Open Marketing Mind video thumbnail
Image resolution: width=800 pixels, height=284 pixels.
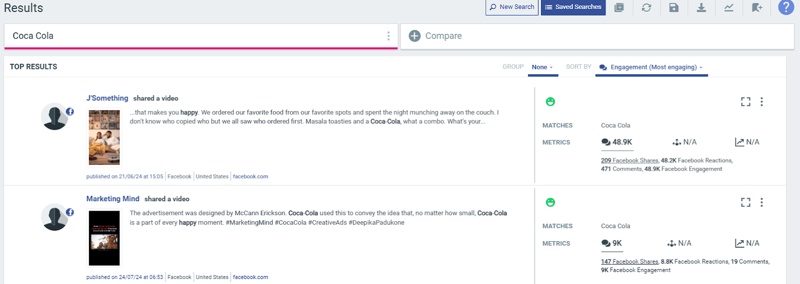tap(104, 238)
